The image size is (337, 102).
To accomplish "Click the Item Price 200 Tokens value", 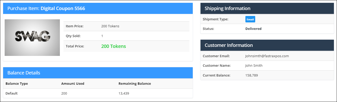I will pyautogui.click(x=110, y=26).
